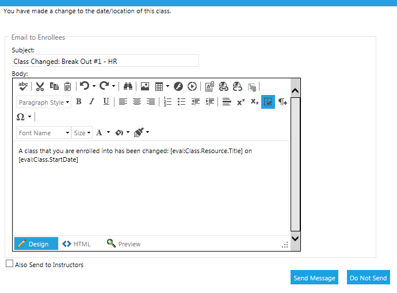Click the Cut scissors icon
Viewport: 397px width, 293px height.
click(40, 86)
